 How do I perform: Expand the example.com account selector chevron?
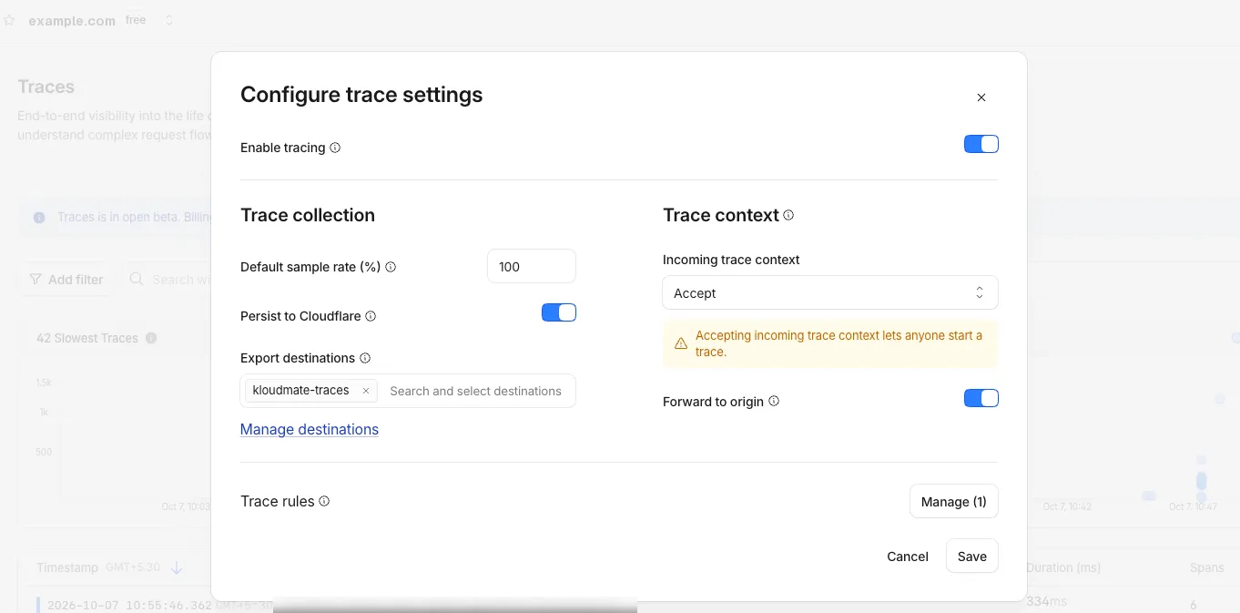(168, 20)
